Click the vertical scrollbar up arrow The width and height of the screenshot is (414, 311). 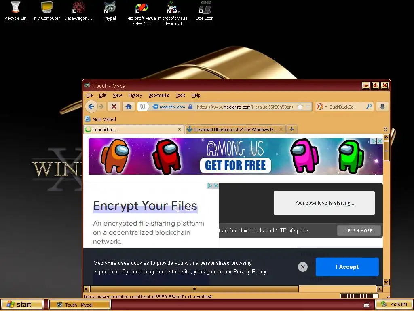click(386, 137)
